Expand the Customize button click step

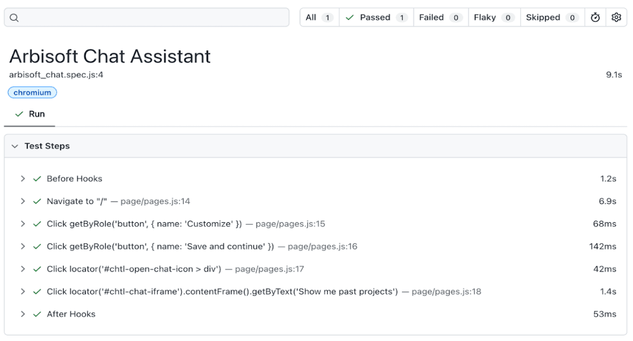click(23, 223)
